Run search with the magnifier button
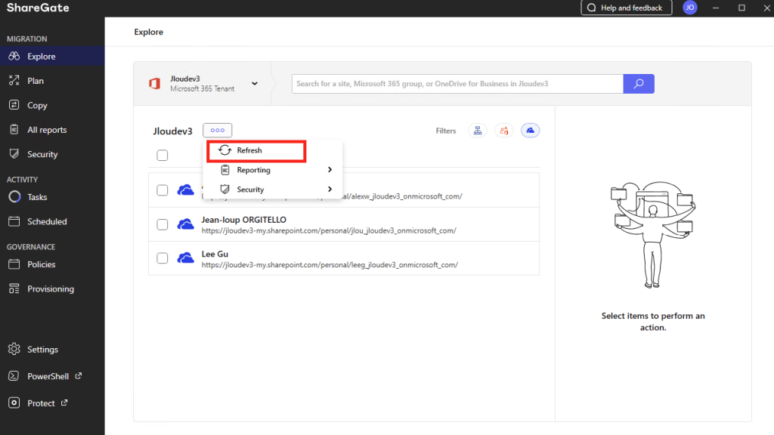The width and height of the screenshot is (774, 435). tap(639, 84)
